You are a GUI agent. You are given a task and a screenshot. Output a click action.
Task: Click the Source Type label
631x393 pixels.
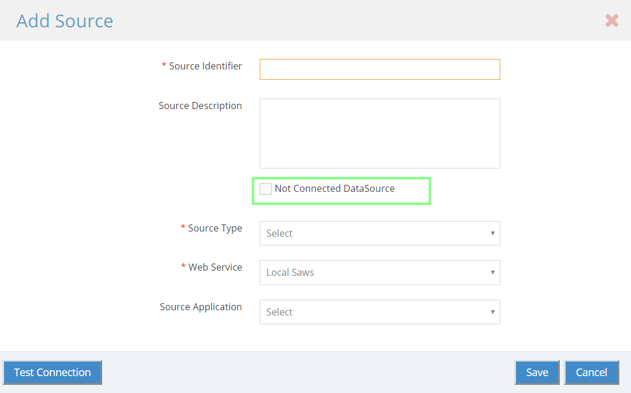pyautogui.click(x=215, y=228)
